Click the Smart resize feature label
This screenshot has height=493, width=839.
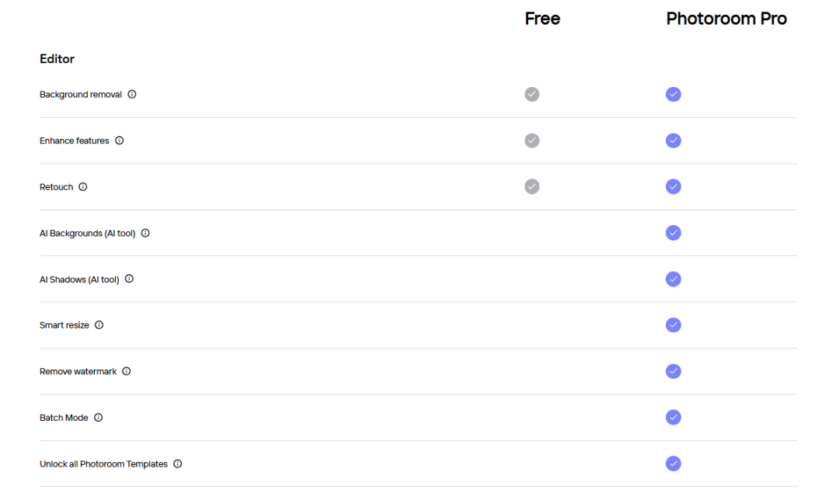tap(64, 325)
